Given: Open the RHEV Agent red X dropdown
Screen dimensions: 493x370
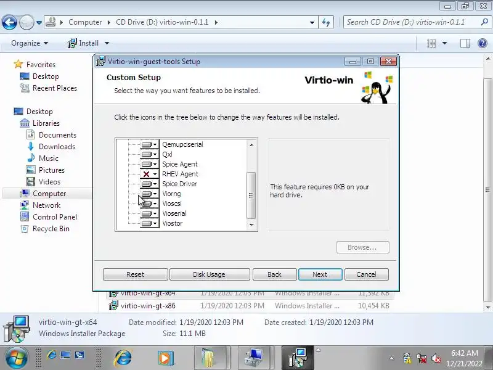Looking at the screenshot, I should click(149, 174).
